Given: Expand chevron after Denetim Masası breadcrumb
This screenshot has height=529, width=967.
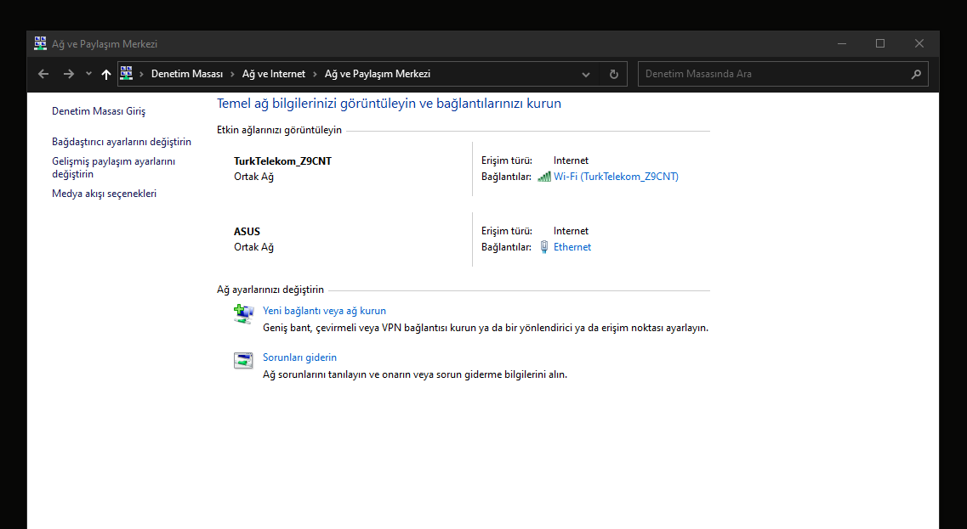Looking at the screenshot, I should (x=232, y=74).
